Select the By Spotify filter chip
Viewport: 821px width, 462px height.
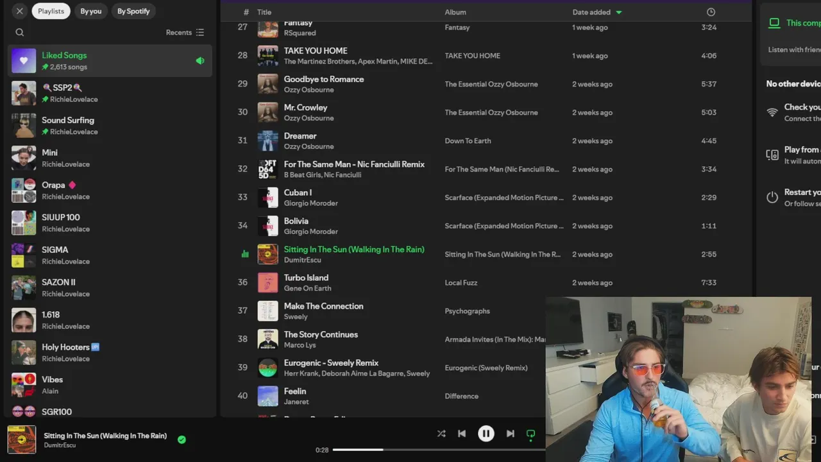tap(133, 11)
